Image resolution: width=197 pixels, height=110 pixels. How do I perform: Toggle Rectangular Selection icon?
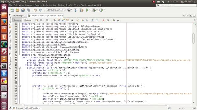(x=72, y=20)
